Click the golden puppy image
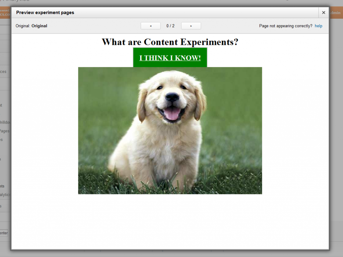343x257 pixels. click(x=170, y=130)
